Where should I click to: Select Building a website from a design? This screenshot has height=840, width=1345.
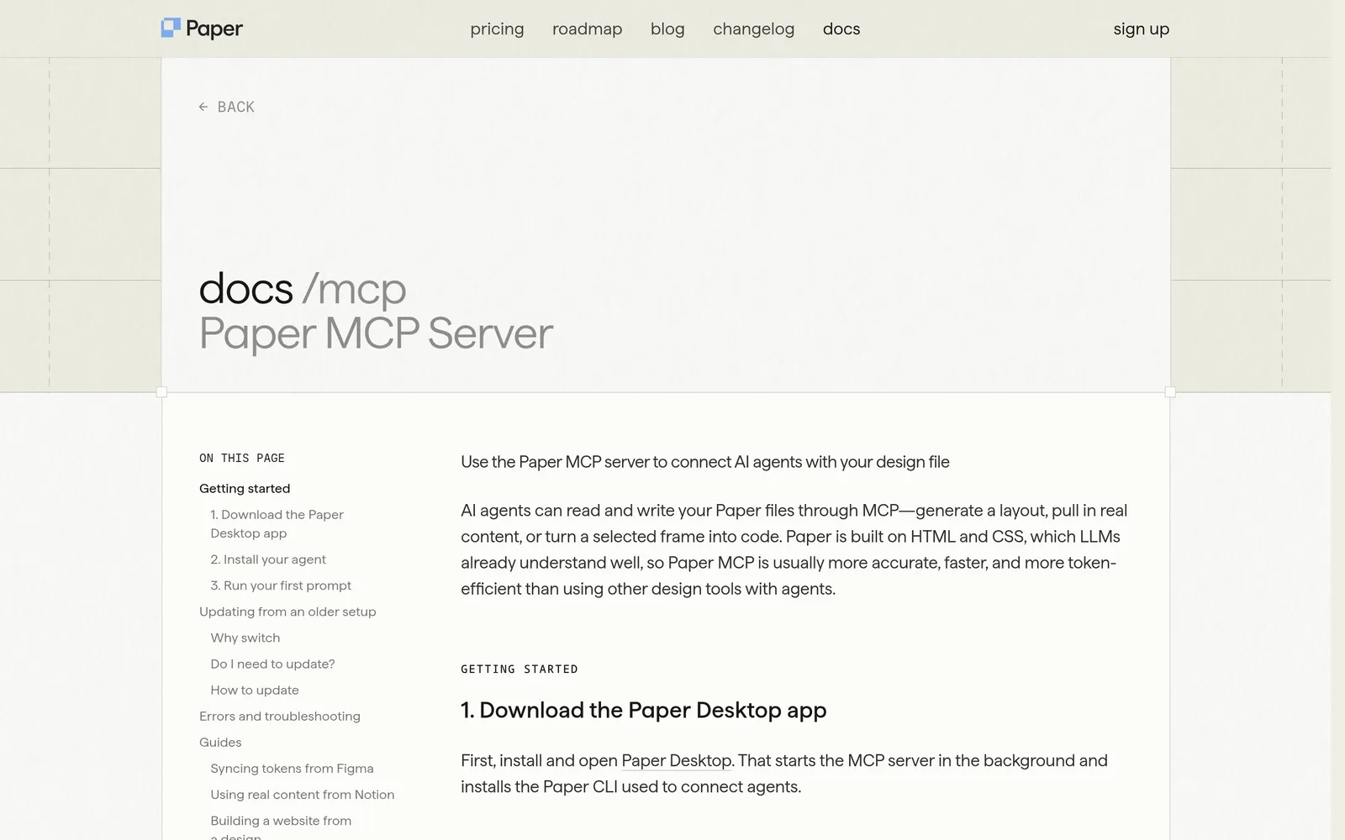[x=281, y=827]
